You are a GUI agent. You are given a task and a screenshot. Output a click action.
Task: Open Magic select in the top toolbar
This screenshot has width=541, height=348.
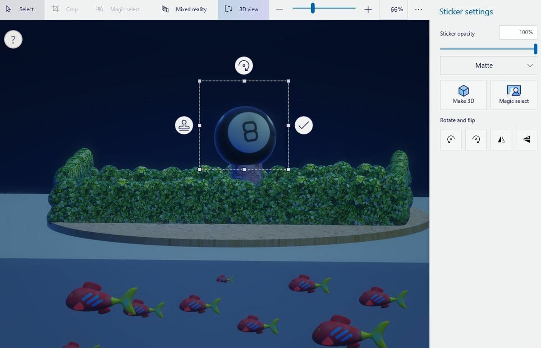tap(118, 9)
